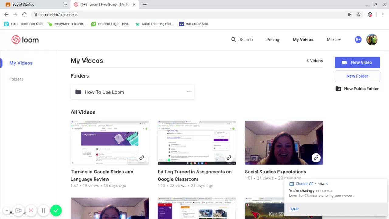Open the MobyMax bookmark

pyautogui.click(x=67, y=24)
